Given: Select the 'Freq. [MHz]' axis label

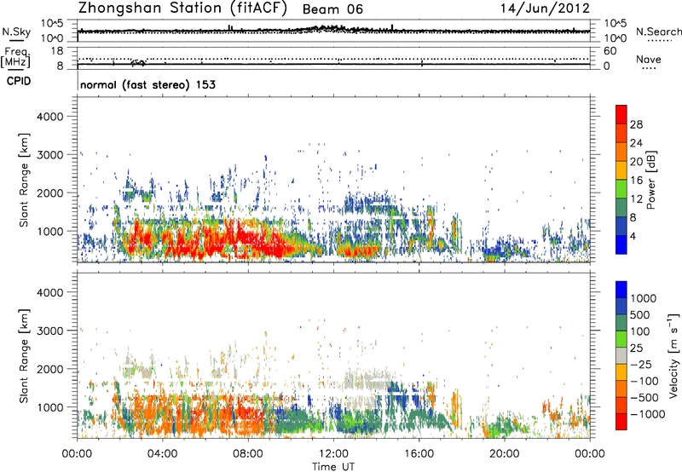Looking at the screenshot, I should [15, 58].
